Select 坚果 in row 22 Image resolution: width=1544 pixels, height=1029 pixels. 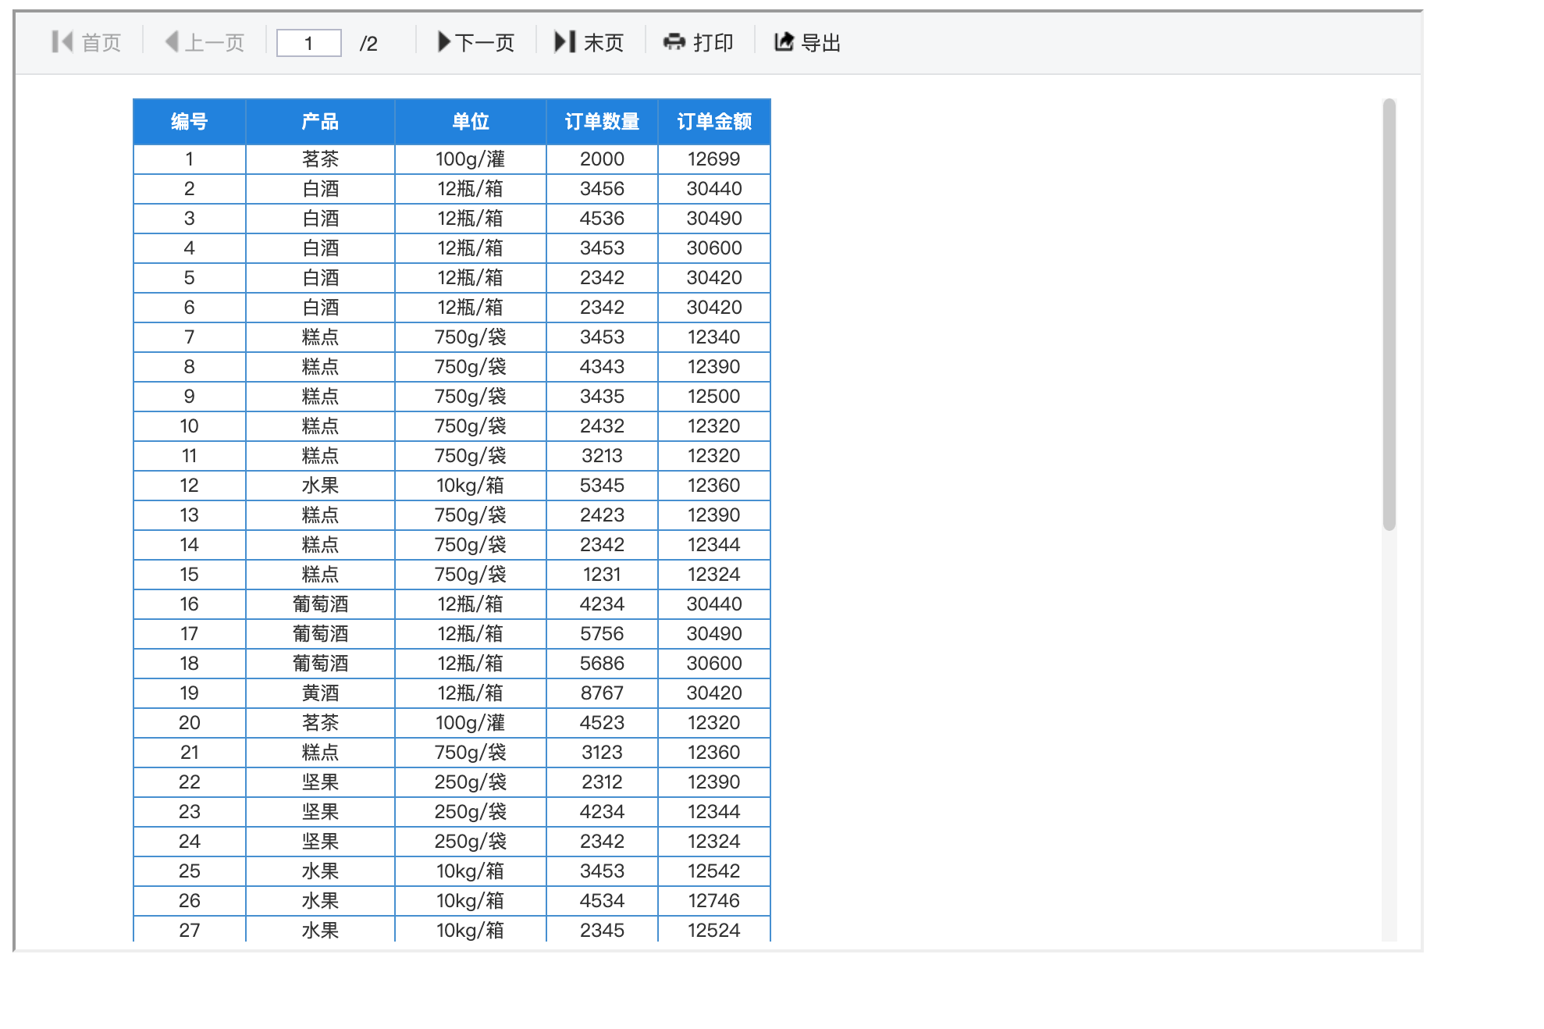pos(320,782)
